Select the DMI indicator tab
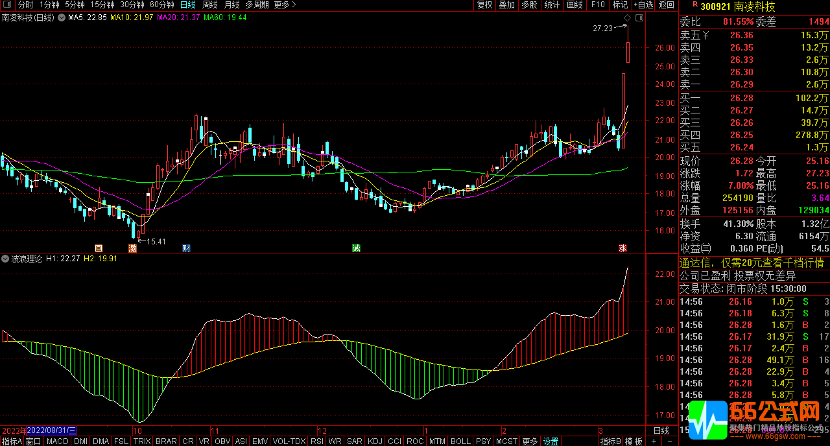 80,441
